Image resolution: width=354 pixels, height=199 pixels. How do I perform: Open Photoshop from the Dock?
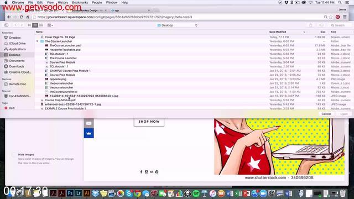[70, 193]
